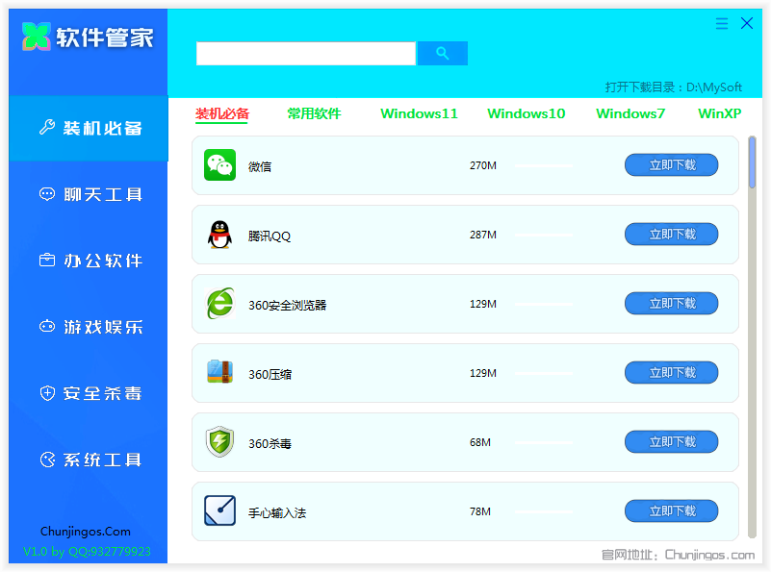
Task: Click the Chunjingos.Com sidebar link
Action: coord(86,532)
